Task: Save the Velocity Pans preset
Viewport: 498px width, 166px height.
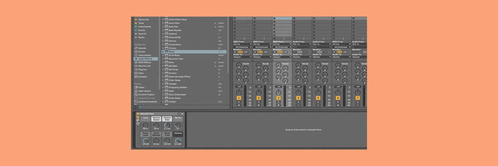Action: tap(182, 114)
